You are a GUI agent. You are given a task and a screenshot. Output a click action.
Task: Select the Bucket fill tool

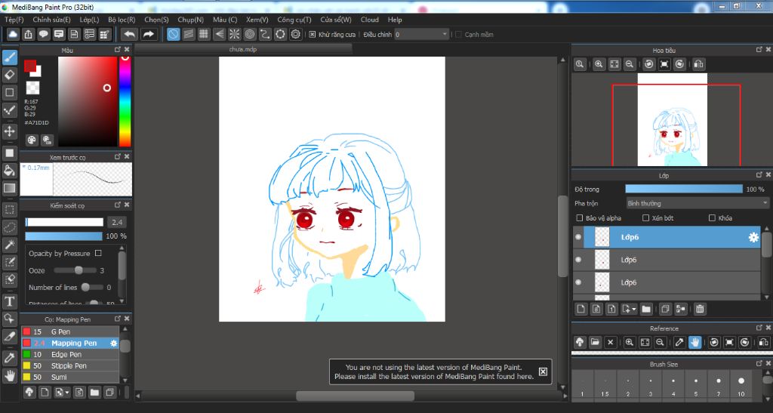pyautogui.click(x=10, y=170)
